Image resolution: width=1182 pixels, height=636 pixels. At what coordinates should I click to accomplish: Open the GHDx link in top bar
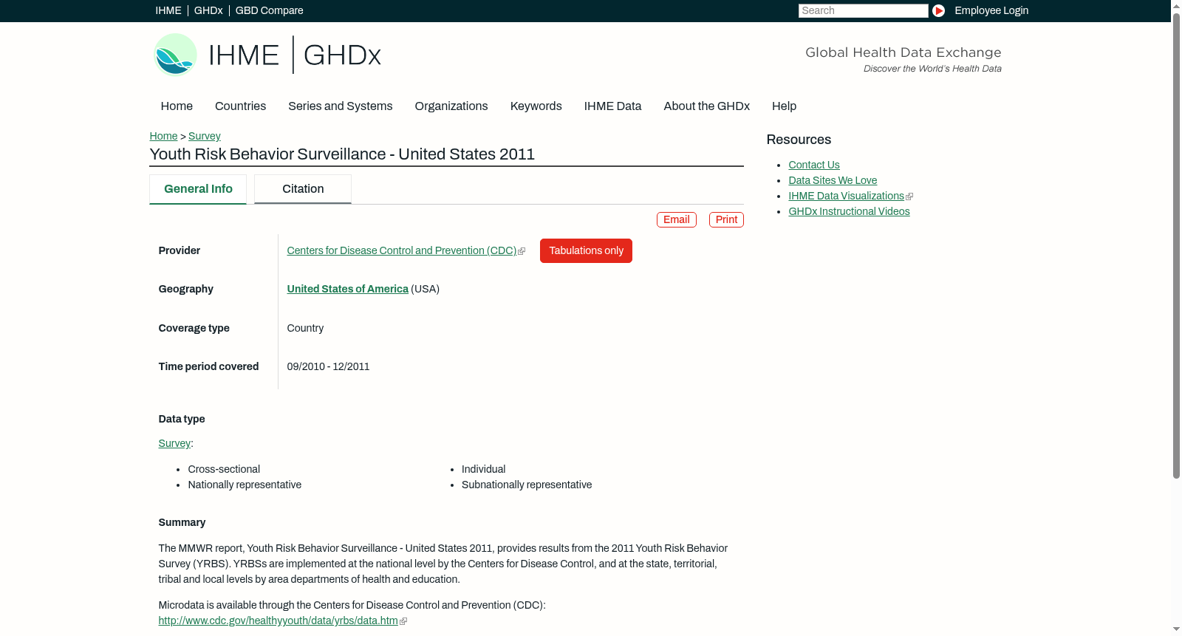click(x=208, y=10)
